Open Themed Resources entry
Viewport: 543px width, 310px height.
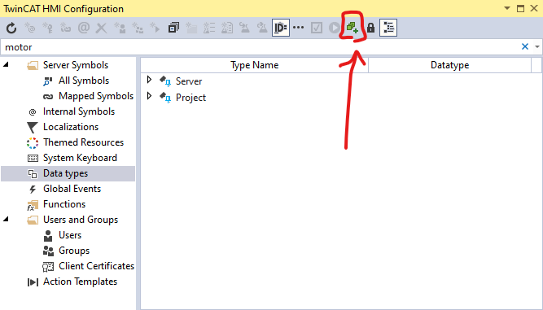(83, 142)
